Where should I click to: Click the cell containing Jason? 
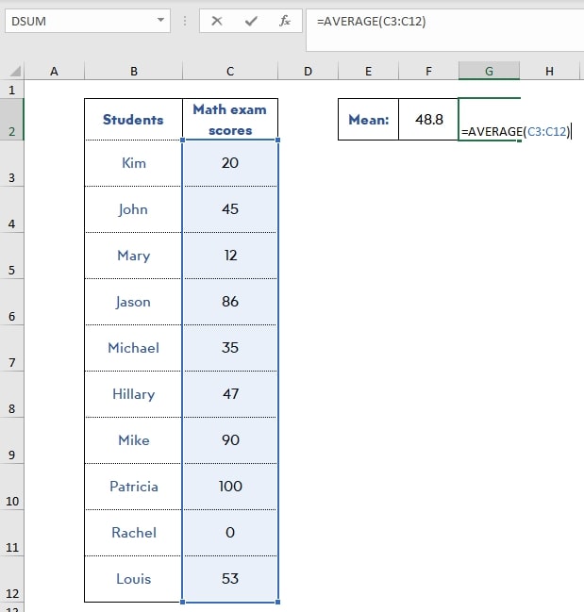(x=134, y=302)
